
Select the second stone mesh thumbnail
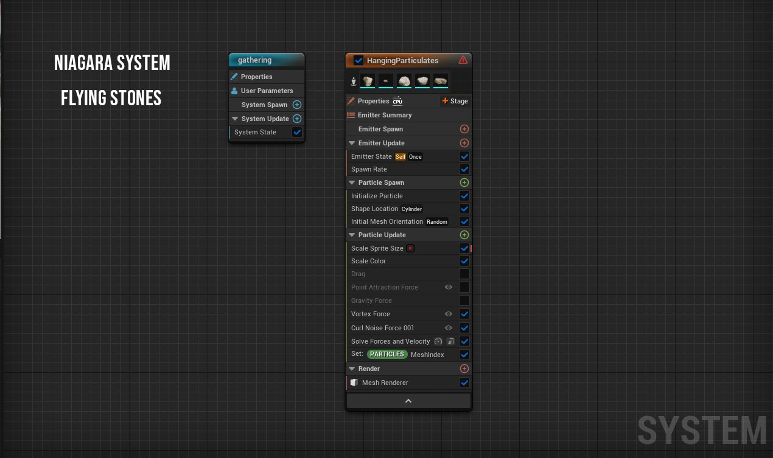coord(386,81)
